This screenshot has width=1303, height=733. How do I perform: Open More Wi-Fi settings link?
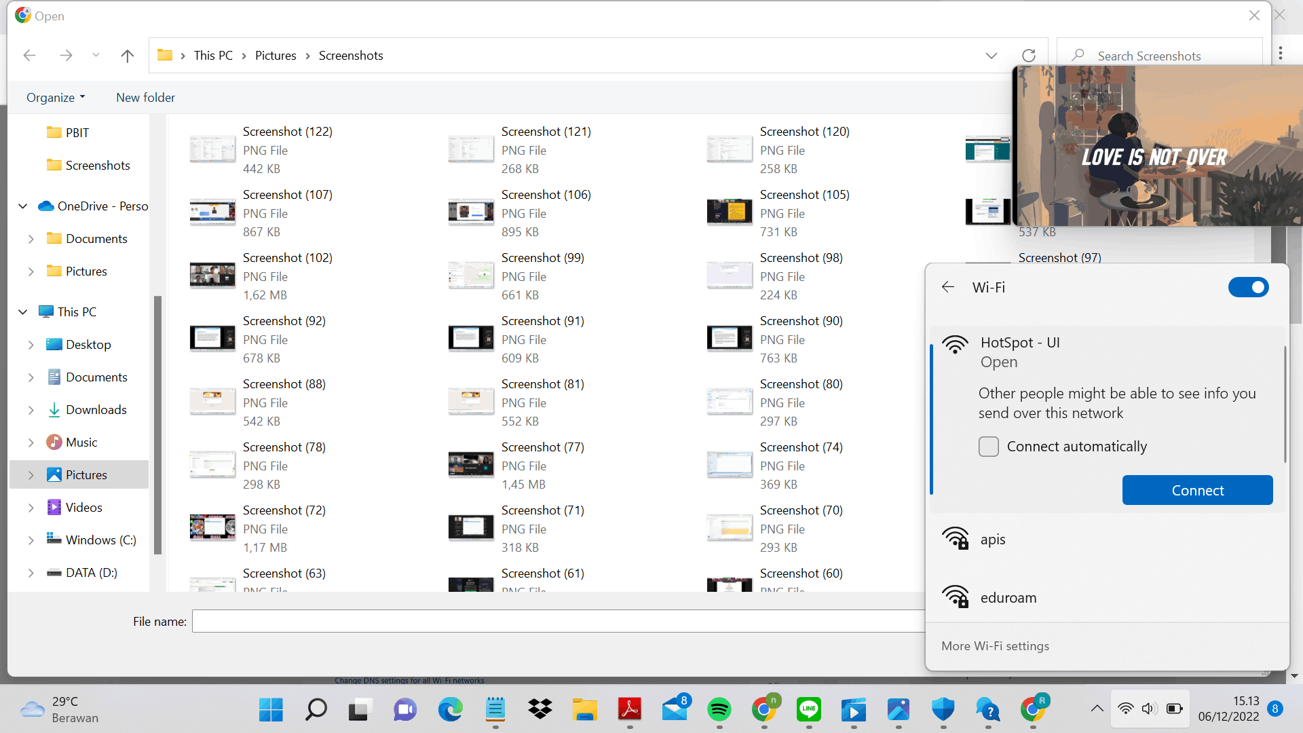[994, 646]
